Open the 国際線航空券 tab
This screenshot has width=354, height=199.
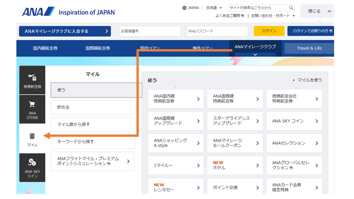click(x=98, y=48)
